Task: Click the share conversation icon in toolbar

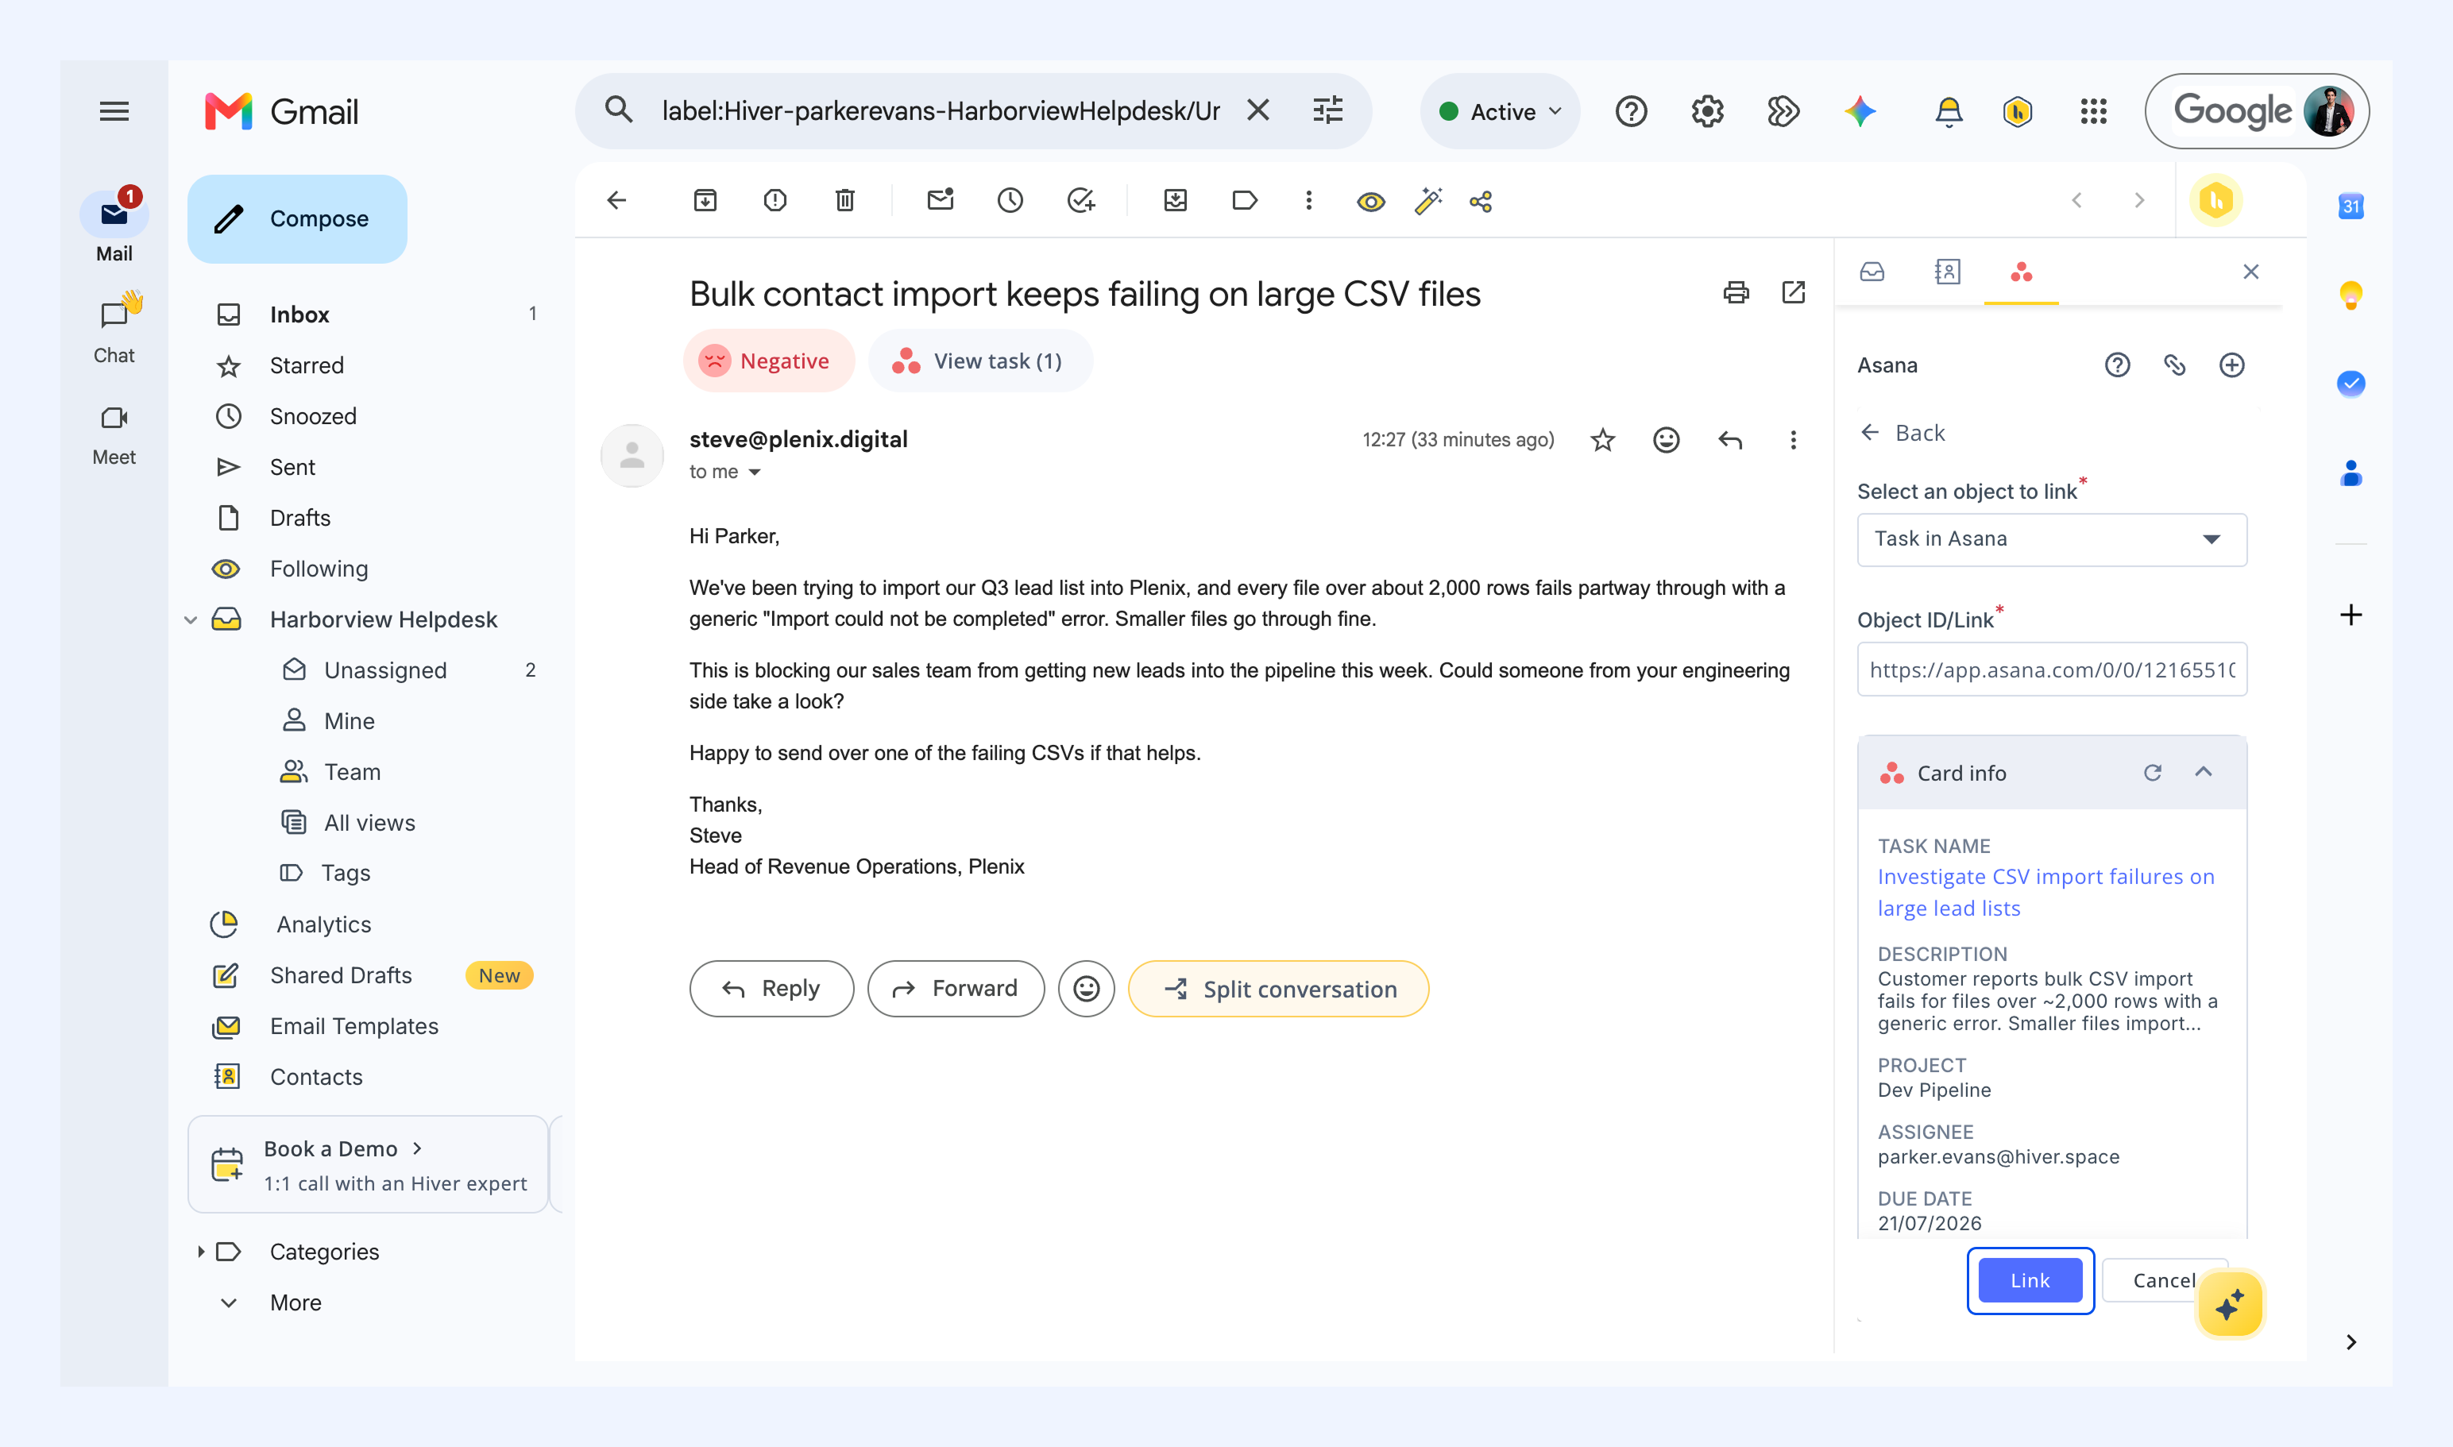Action: pyautogui.click(x=1481, y=201)
